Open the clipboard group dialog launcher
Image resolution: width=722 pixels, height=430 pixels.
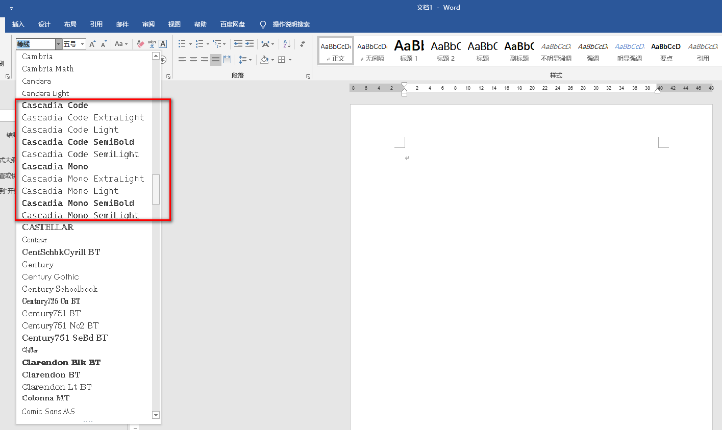click(x=8, y=76)
